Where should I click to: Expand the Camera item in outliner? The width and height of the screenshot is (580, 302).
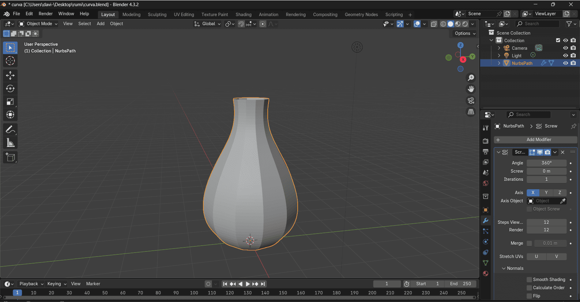(x=499, y=48)
